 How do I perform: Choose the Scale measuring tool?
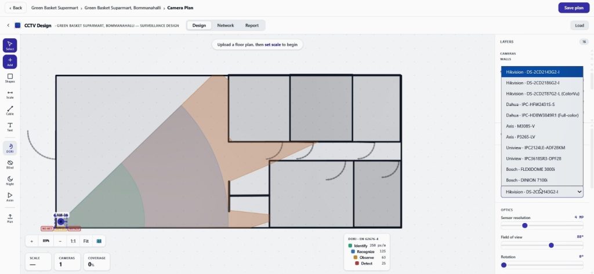coord(10,94)
